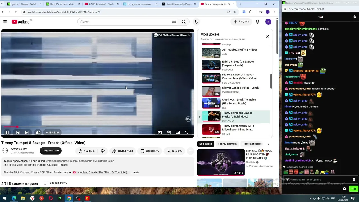Open a new browser tab
Viewport: 359px width, 202px height.
point(240,4)
